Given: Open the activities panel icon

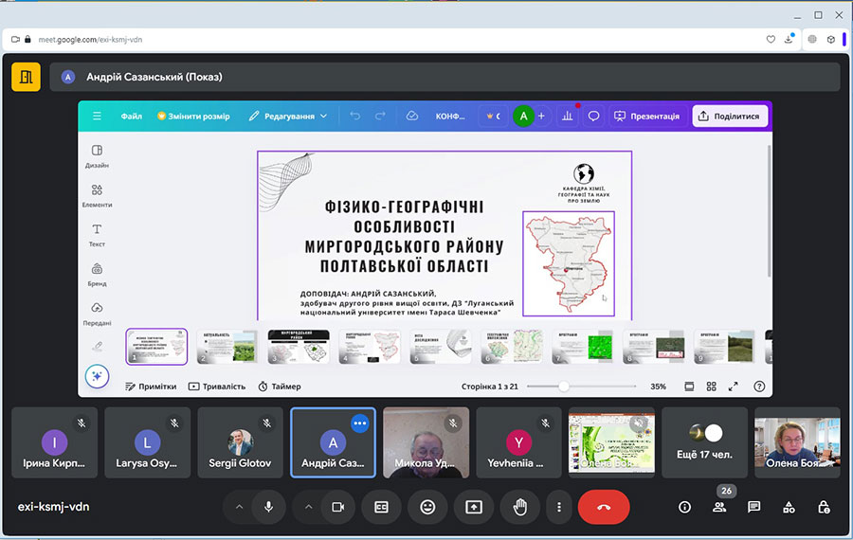Looking at the screenshot, I should pyautogui.click(x=789, y=507).
